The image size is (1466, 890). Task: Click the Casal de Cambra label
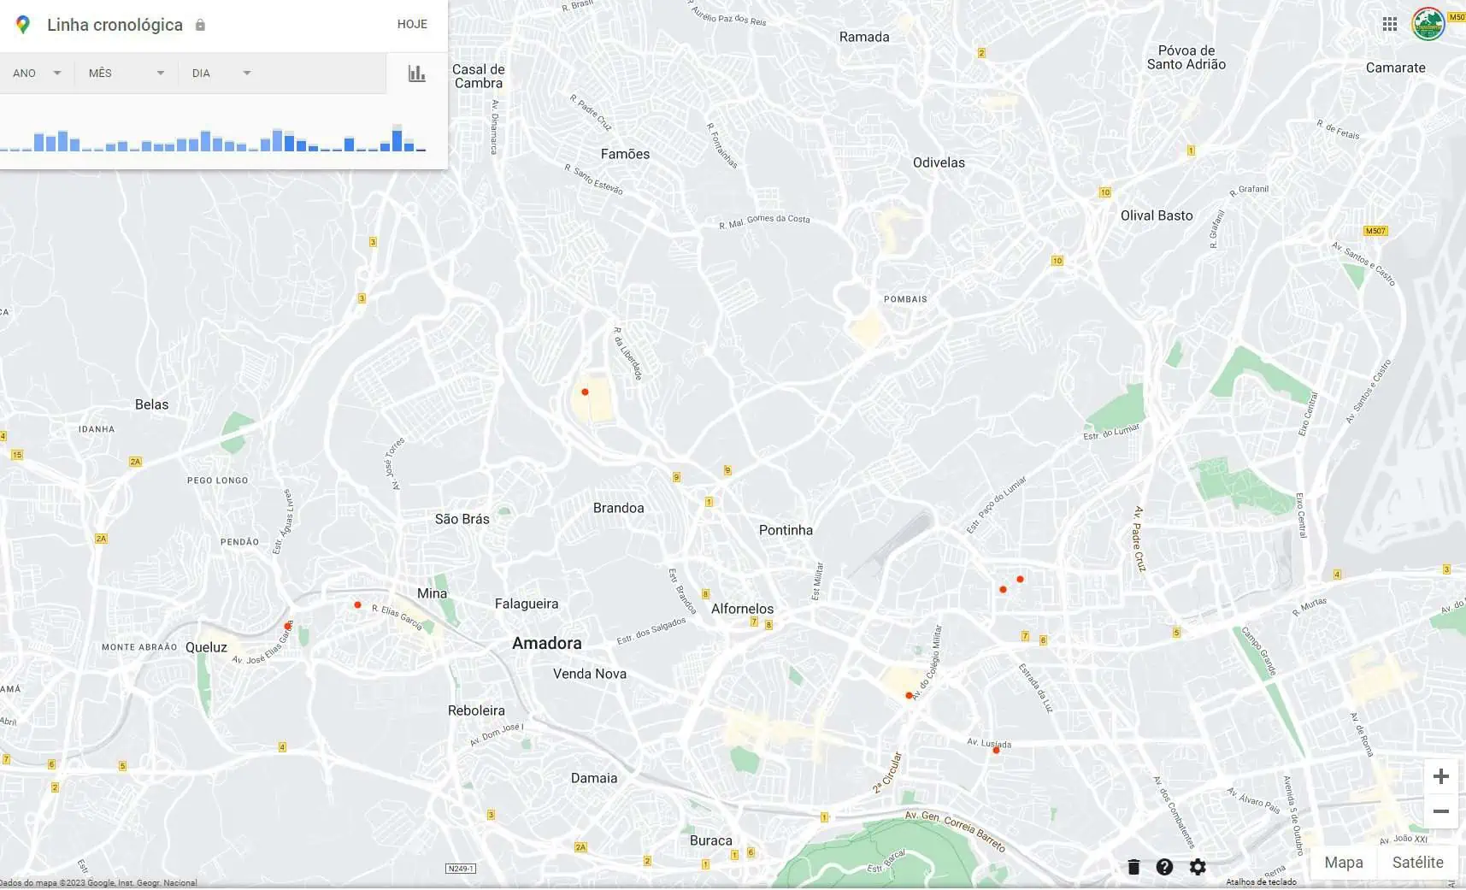click(x=479, y=76)
